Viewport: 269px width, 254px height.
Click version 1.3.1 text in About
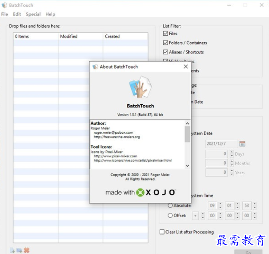tap(140, 114)
